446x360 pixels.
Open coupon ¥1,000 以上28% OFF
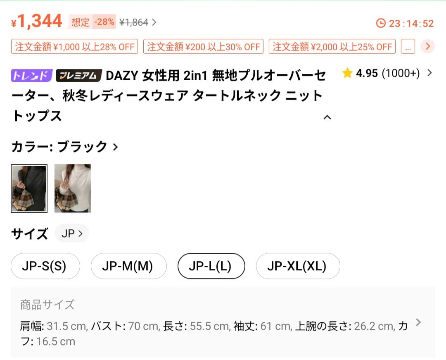[74, 46]
